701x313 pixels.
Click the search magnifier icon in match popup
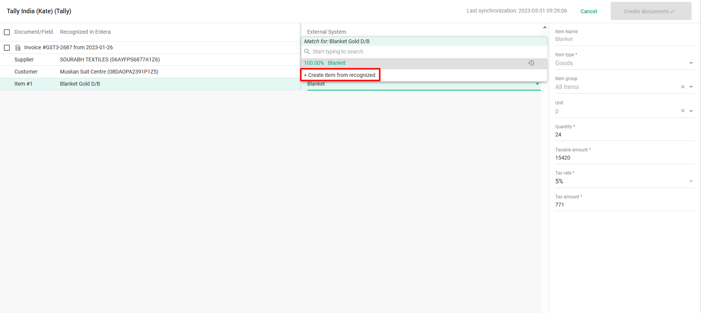[x=307, y=52]
